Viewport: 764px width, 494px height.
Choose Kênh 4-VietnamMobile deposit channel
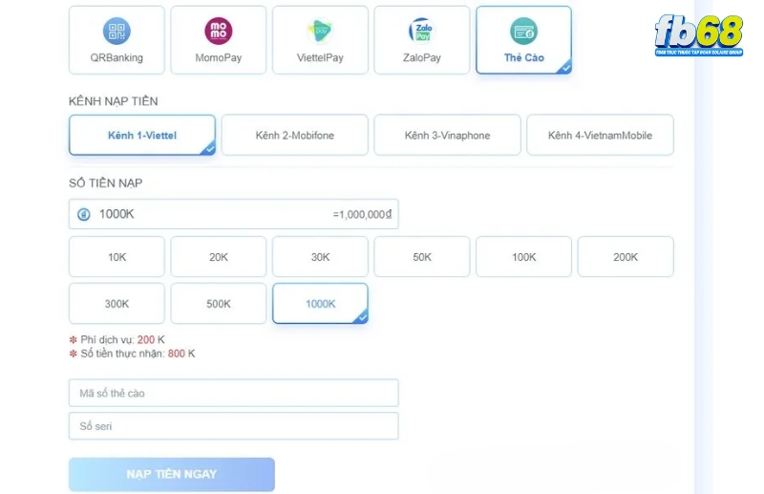(x=601, y=135)
